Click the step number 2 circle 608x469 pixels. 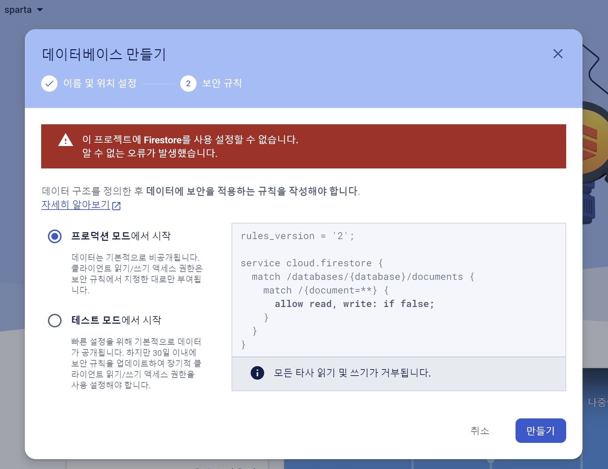tap(188, 84)
